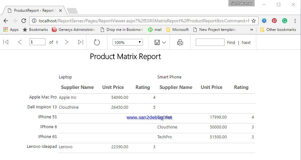The height and width of the screenshot is (160, 301).
Task: Click the save/export floppy disk icon
Action: coord(157,42)
